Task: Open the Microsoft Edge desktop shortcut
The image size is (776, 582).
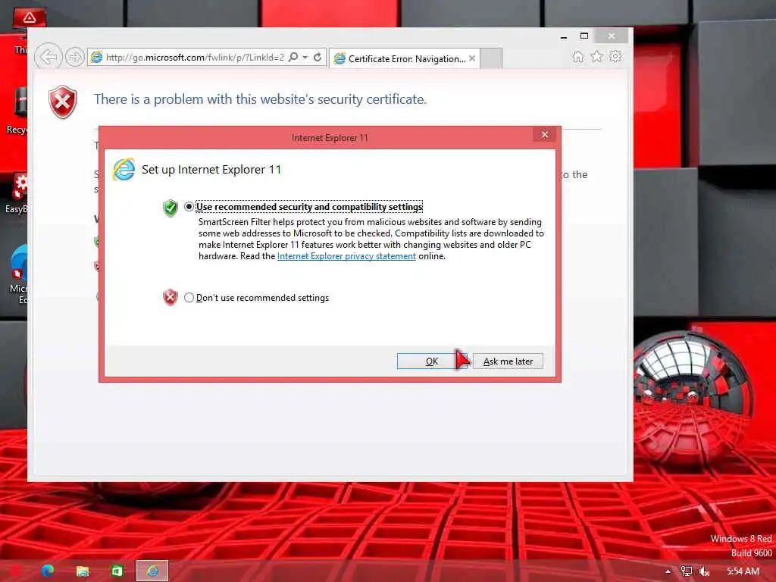Action: click(19, 274)
